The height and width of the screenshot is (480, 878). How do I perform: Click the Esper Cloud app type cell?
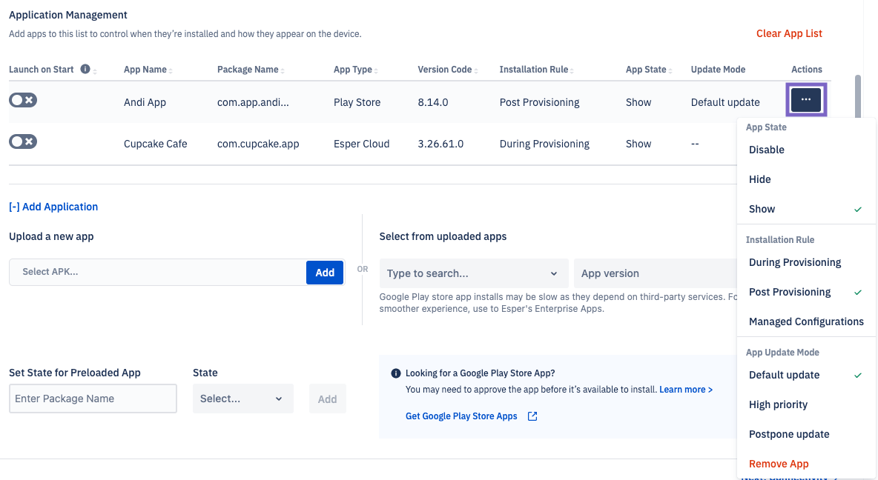pyautogui.click(x=362, y=144)
